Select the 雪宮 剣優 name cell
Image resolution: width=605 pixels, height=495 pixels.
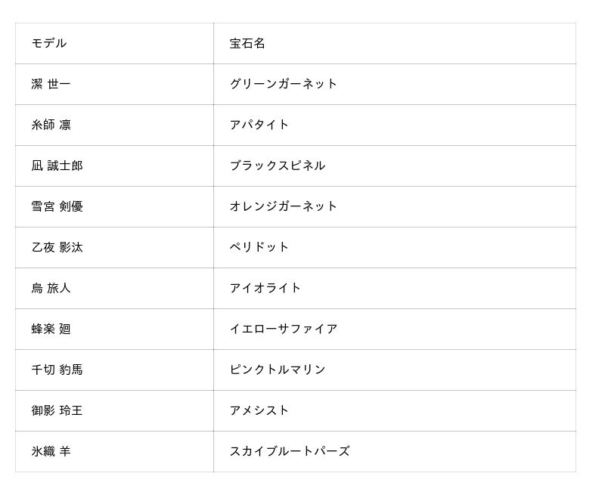pos(57,207)
